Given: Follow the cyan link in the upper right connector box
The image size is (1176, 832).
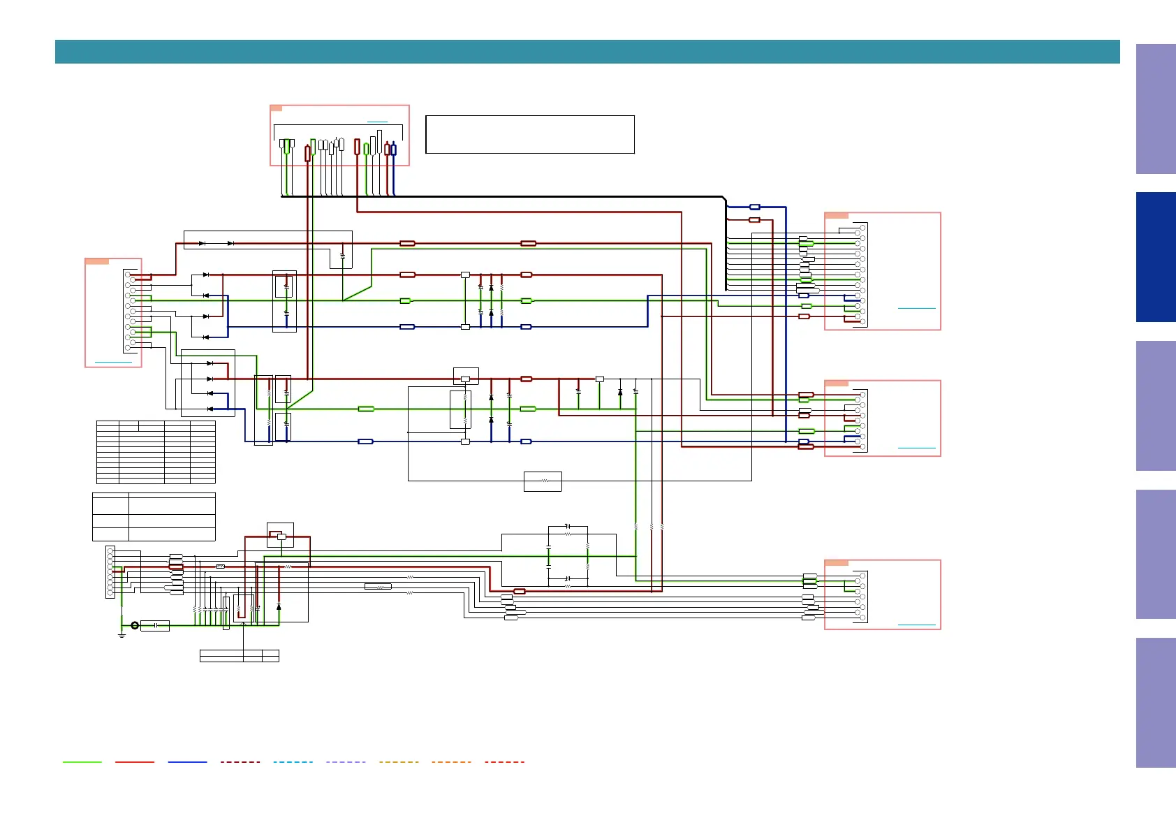Looking at the screenshot, I should point(916,308).
